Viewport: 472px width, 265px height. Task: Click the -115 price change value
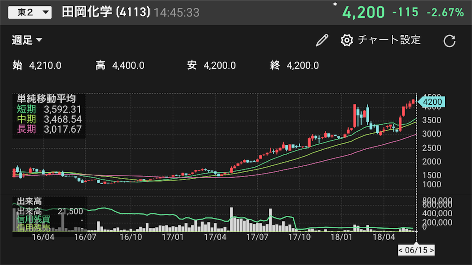pos(405,12)
